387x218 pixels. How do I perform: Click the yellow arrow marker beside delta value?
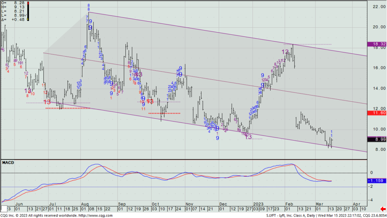coord(28,19)
